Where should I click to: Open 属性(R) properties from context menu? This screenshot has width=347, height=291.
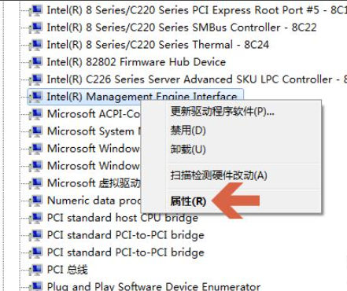[x=188, y=201]
